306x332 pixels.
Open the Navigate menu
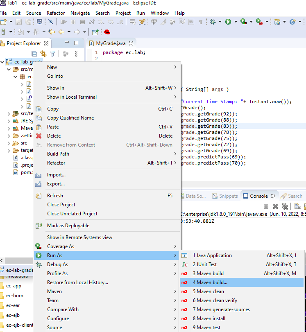tap(80, 13)
